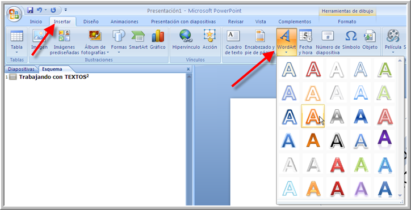Open the Formato drawing tools tab
Screen dimensions: 411x210
click(347, 22)
